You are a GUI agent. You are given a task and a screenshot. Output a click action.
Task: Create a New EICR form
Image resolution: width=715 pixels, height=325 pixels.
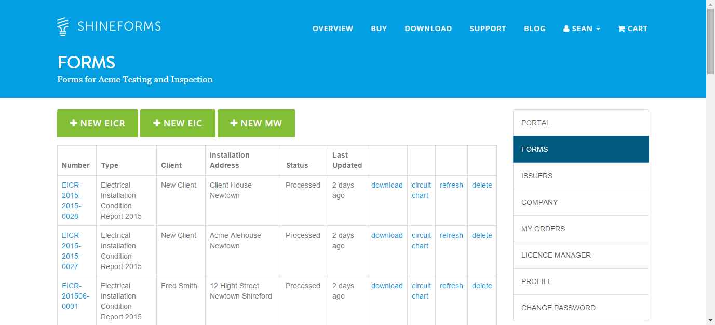98,123
